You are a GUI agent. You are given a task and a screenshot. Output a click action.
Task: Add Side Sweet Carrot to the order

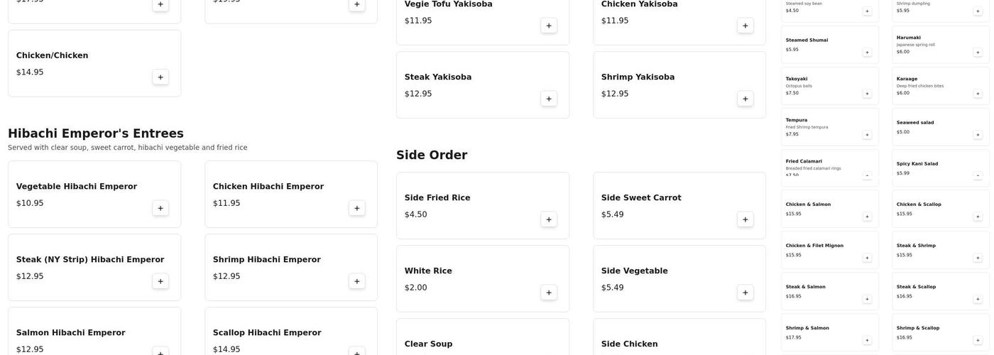pos(745,219)
